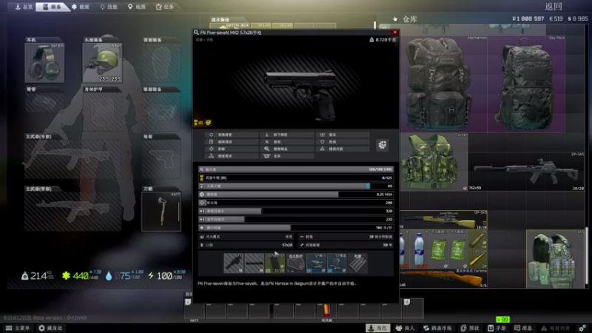Open the 总览 overview tab
The height and width of the screenshot is (333, 592).
24,7
